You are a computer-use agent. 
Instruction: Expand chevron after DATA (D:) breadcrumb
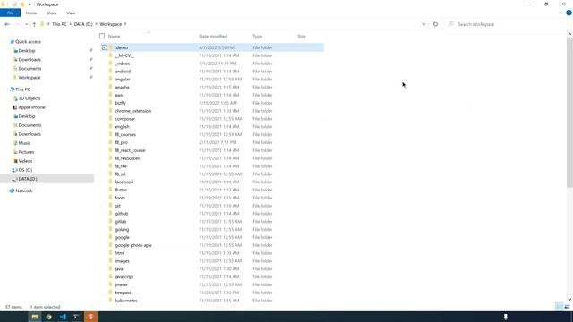(96, 24)
